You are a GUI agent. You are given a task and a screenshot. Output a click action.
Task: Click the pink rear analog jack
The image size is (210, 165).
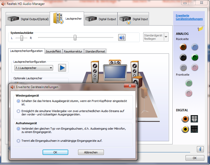[195, 67]
